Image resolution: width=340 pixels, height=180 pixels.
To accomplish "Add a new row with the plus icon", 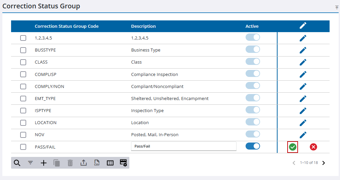I will click(x=44, y=163).
